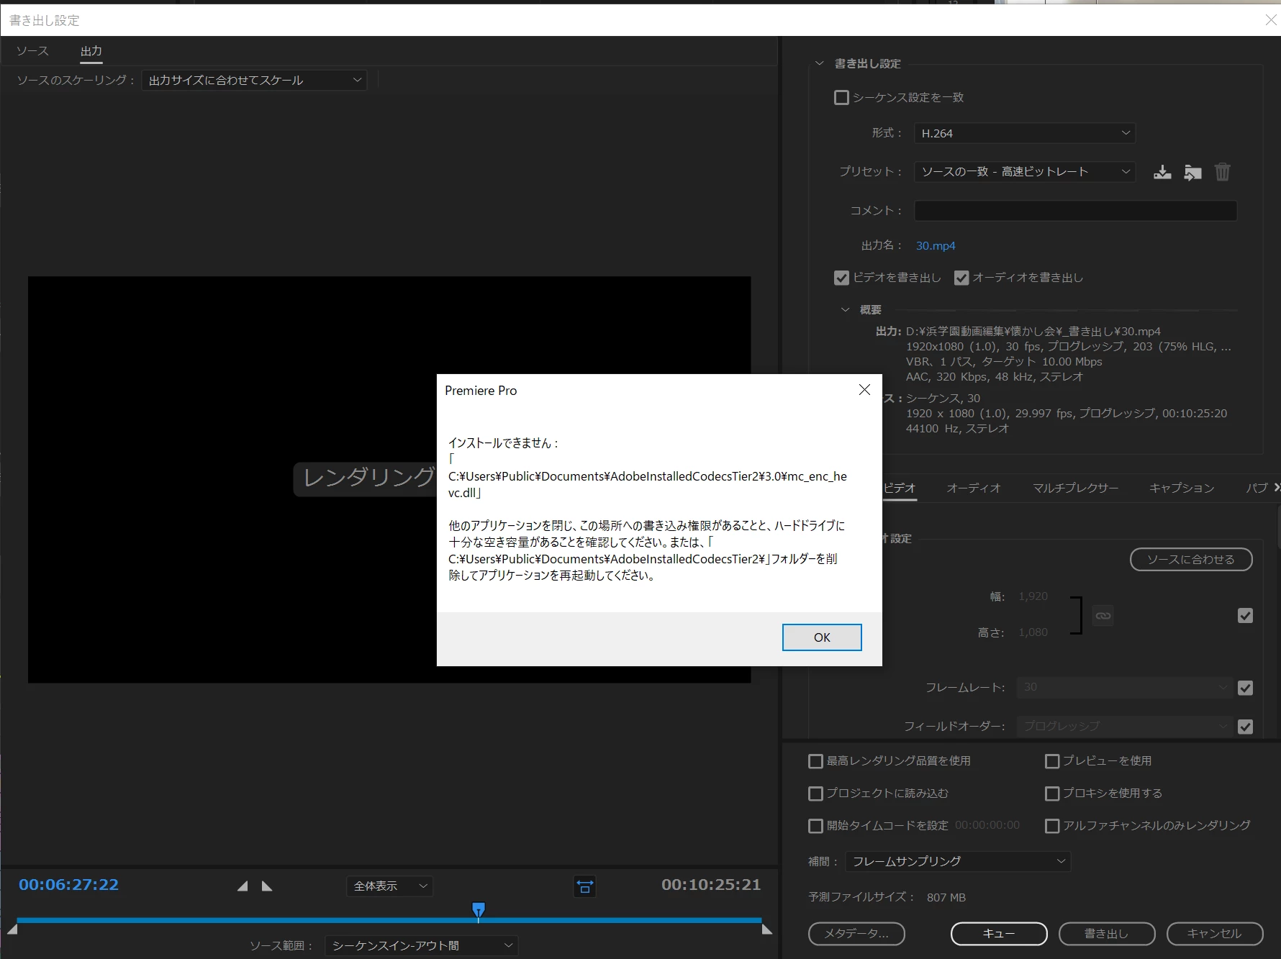Viewport: 1281px width, 959px height.
Task: Click the preview timeline bar
Action: point(389,920)
